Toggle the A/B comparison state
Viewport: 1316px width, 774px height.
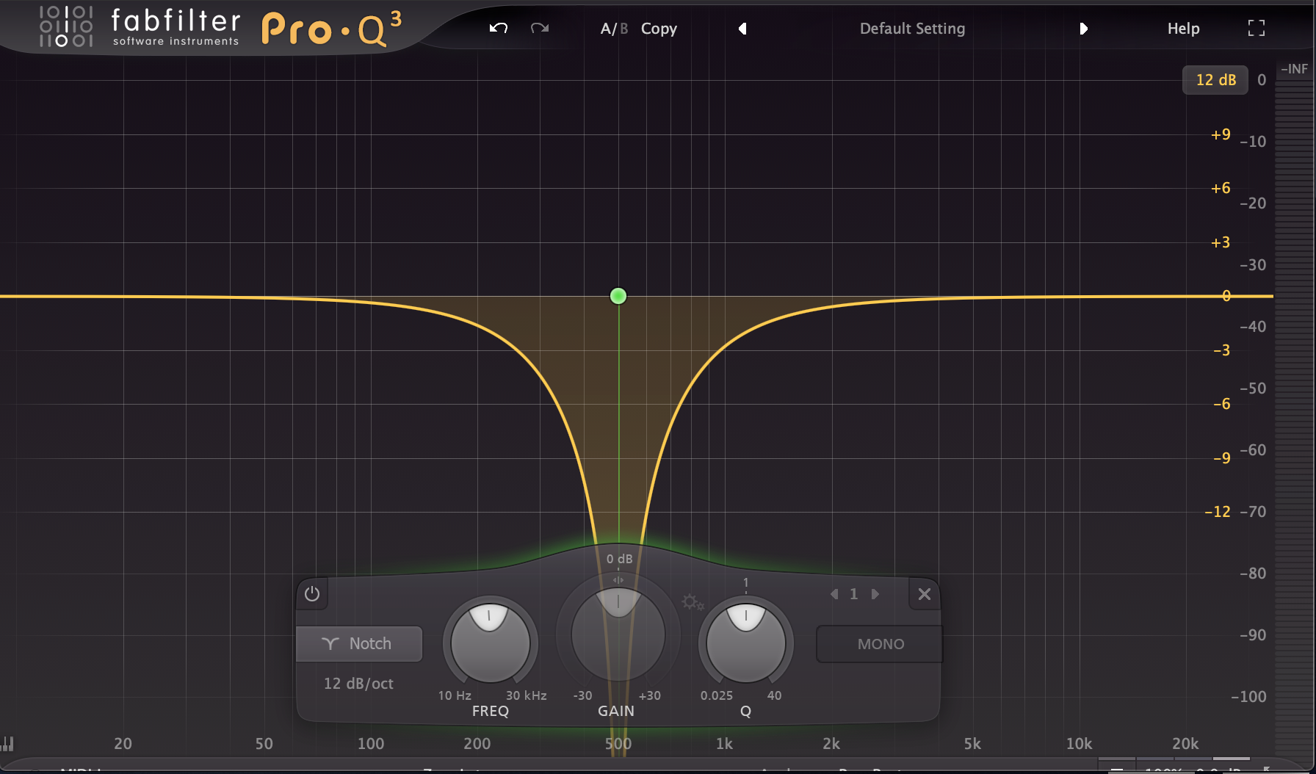(614, 29)
